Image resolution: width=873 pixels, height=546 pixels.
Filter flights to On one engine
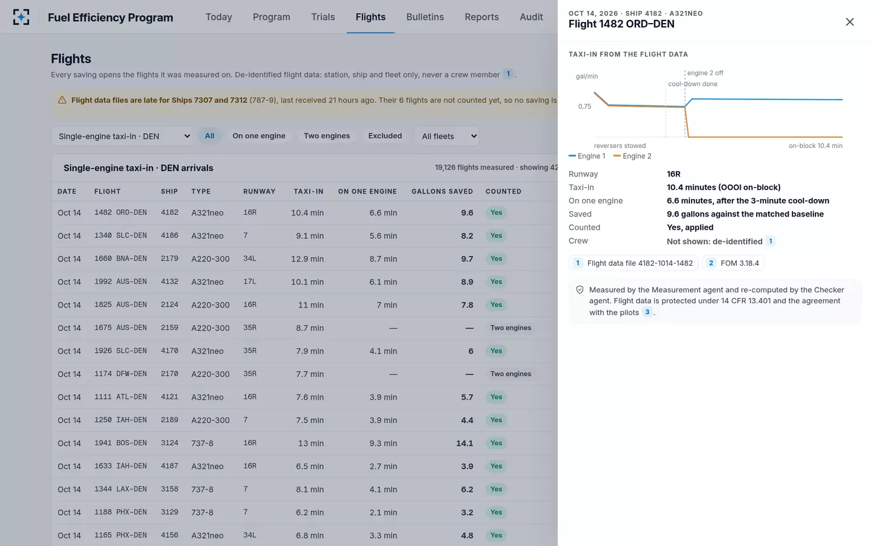259,136
